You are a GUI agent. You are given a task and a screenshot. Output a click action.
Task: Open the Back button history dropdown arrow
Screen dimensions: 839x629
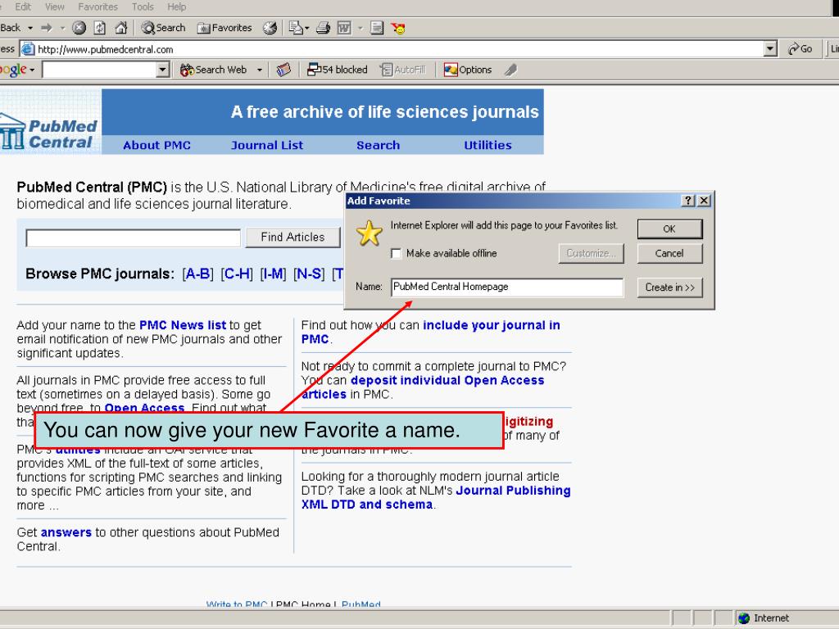click(30, 28)
